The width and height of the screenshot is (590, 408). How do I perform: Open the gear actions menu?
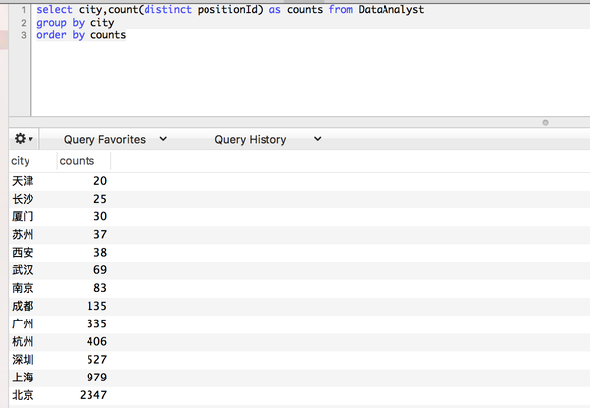24,139
